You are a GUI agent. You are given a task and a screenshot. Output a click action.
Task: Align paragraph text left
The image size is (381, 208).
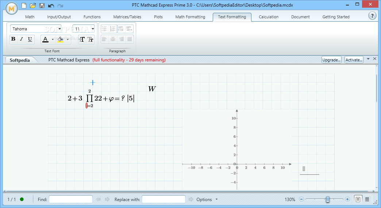pyautogui.click(x=104, y=39)
